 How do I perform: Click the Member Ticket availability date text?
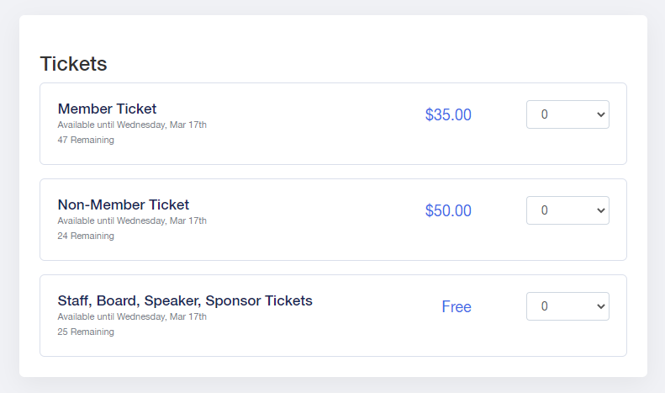click(x=132, y=125)
